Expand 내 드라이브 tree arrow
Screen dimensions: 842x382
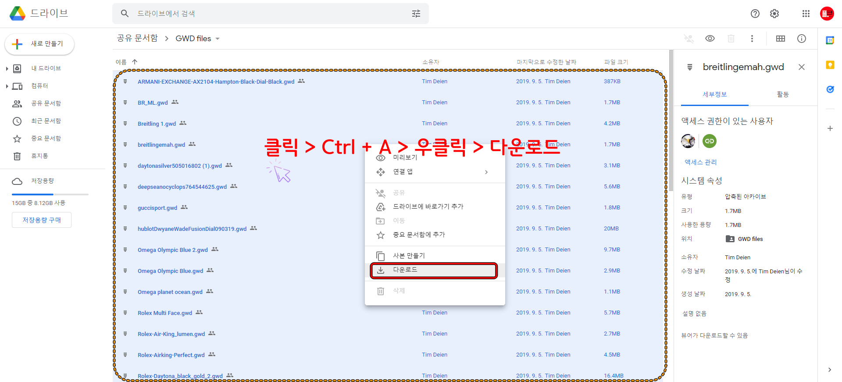7,68
